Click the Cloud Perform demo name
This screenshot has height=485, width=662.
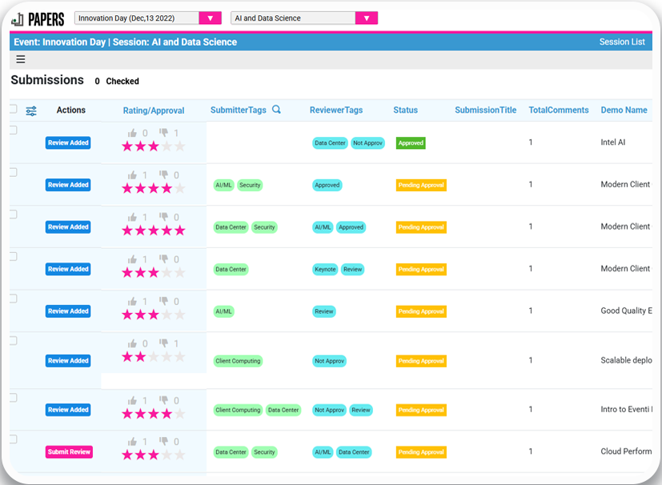[x=626, y=451]
